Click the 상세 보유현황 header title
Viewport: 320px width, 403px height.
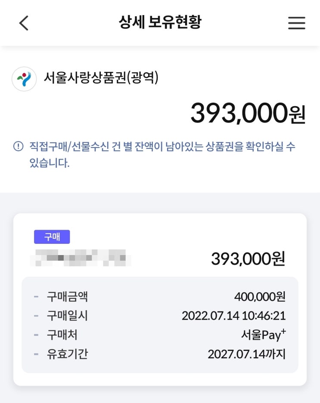pos(160,22)
